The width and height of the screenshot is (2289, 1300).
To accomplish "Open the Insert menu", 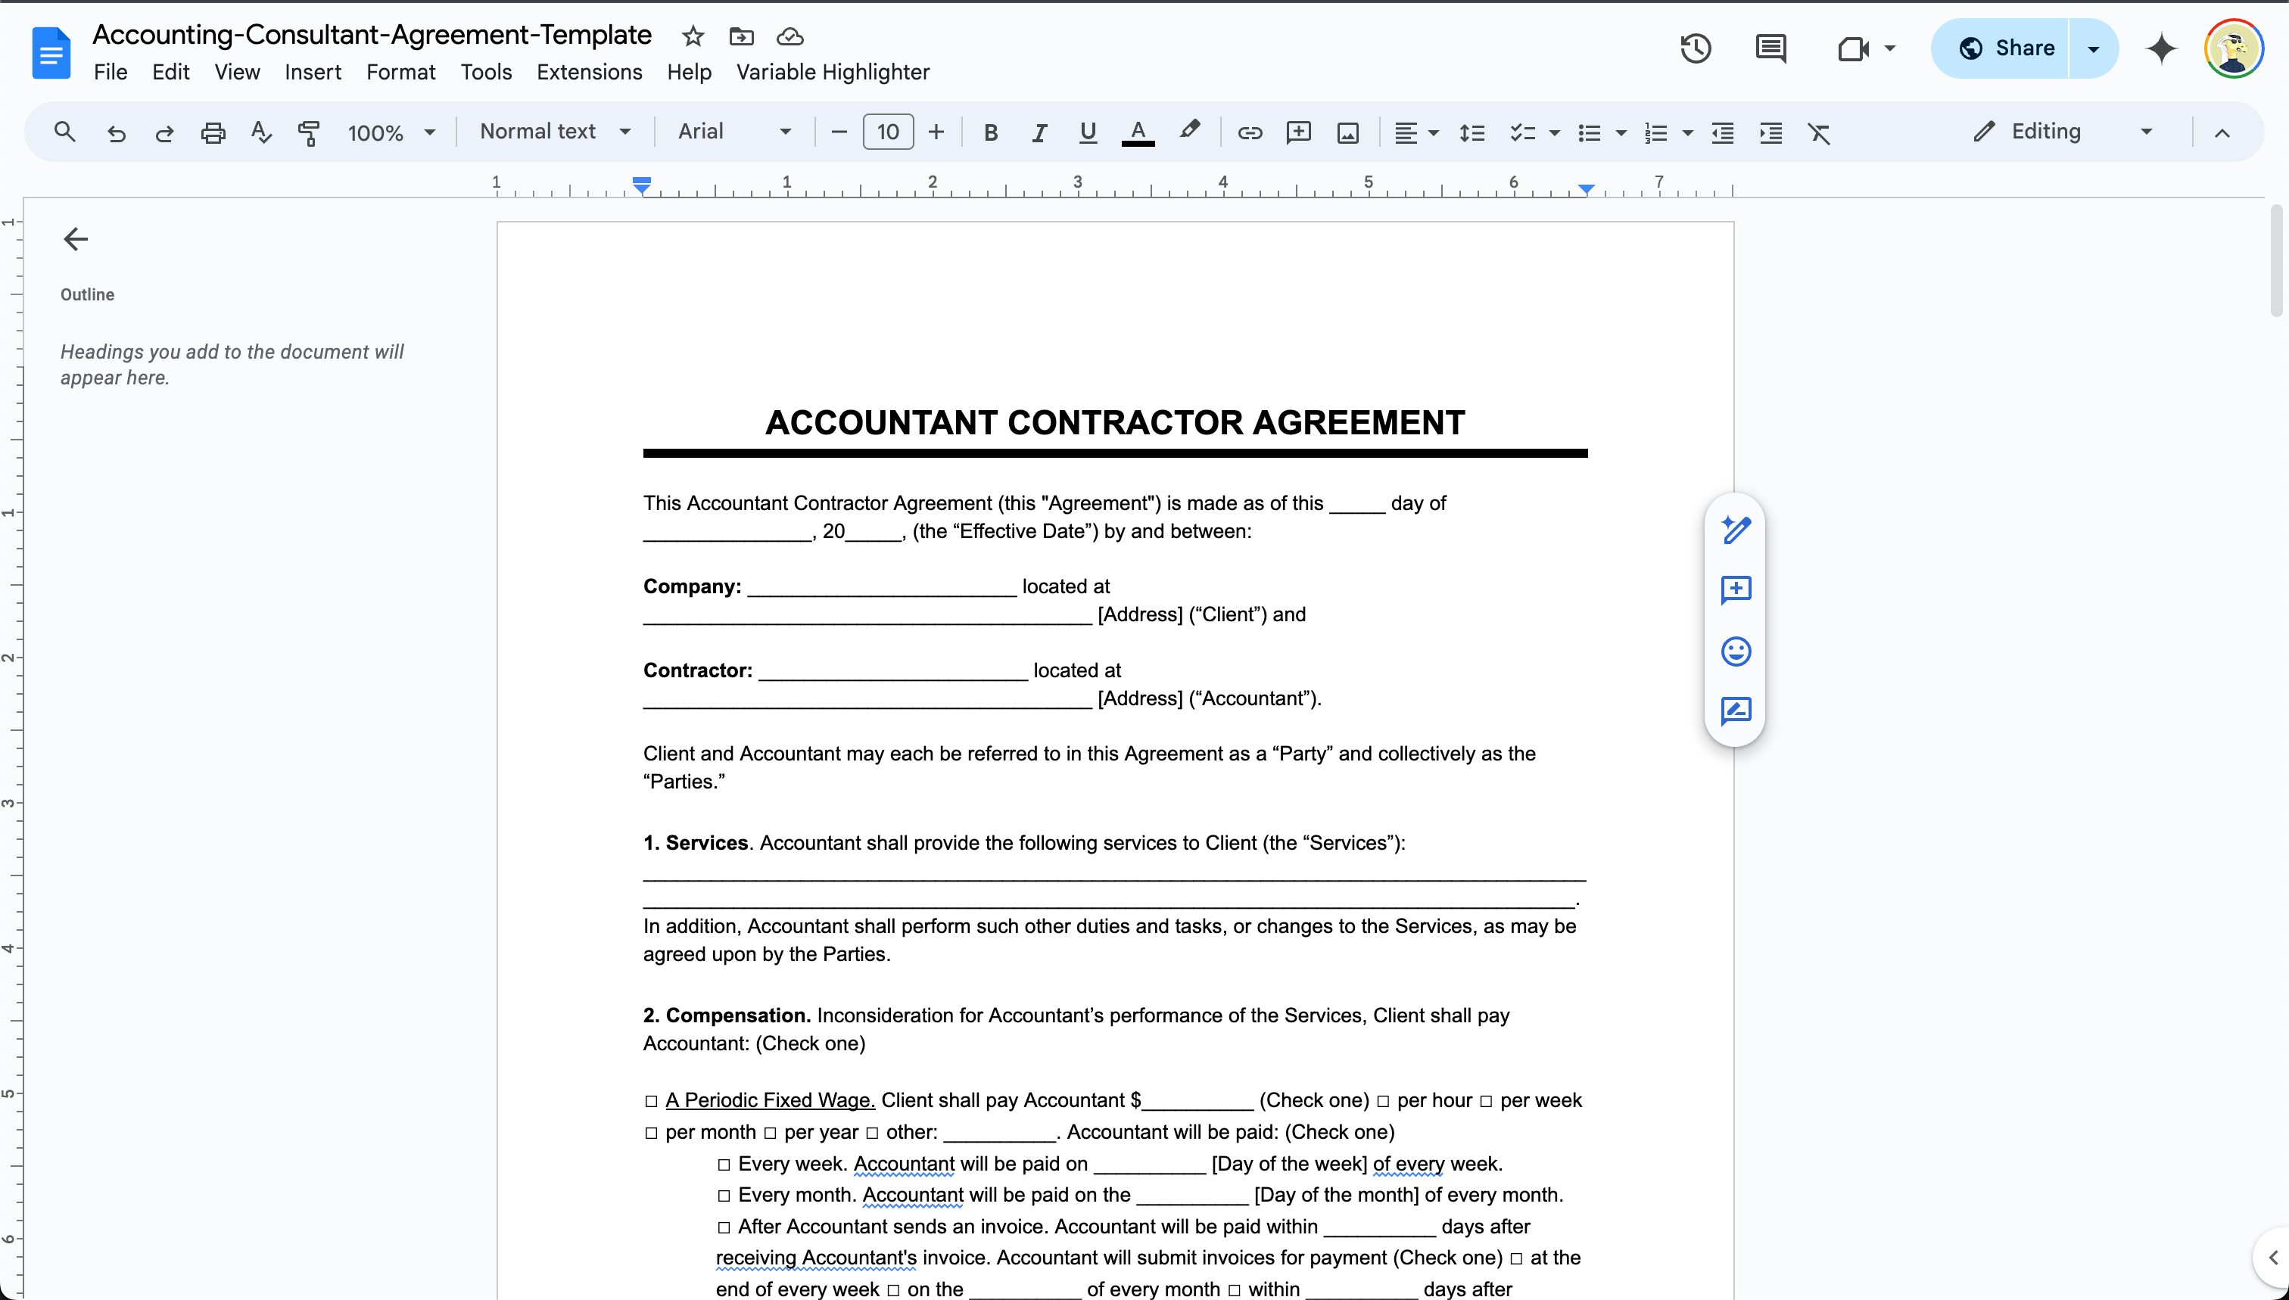I will [313, 73].
